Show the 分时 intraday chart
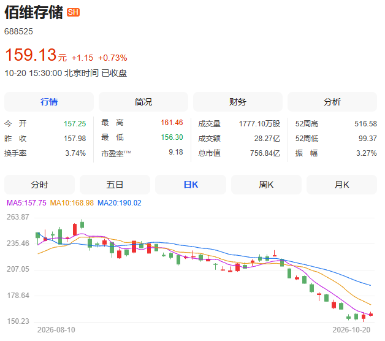 39,185
